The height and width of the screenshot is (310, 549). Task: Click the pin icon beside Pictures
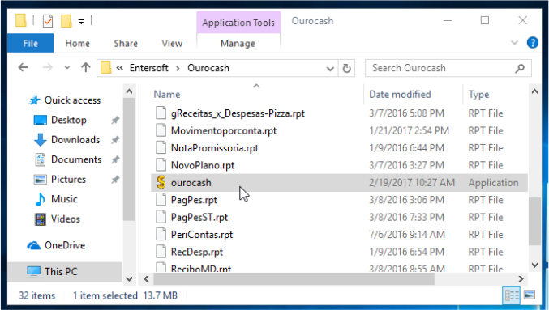click(x=115, y=180)
